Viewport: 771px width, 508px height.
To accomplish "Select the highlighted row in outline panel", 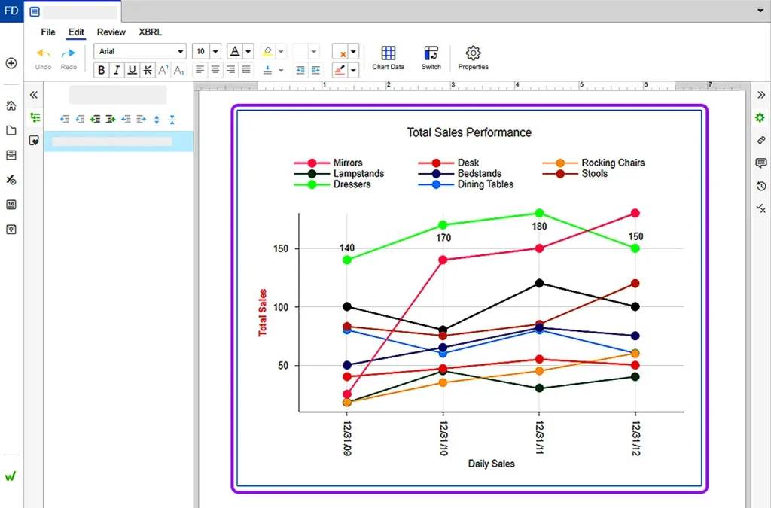I will click(118, 141).
